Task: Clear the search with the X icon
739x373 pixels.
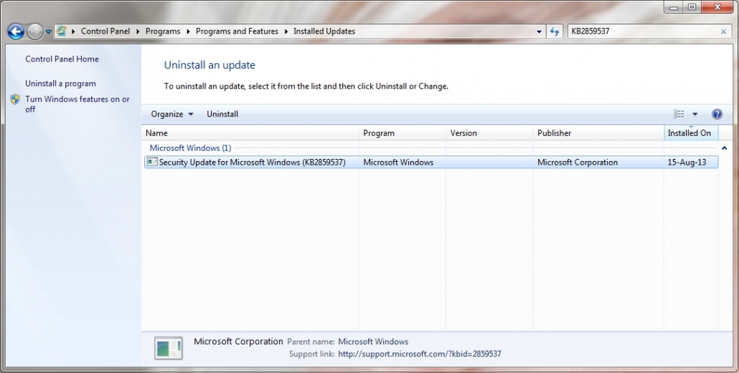Action: pyautogui.click(x=723, y=32)
